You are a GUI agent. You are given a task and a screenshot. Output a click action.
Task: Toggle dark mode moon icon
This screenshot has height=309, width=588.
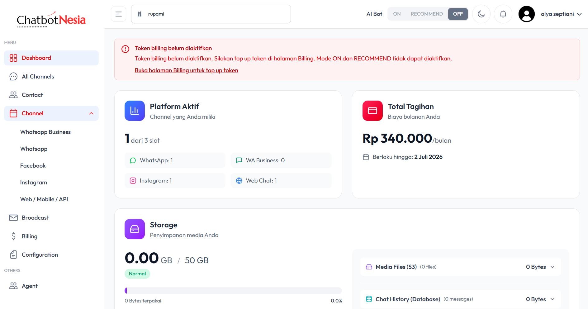(481, 14)
